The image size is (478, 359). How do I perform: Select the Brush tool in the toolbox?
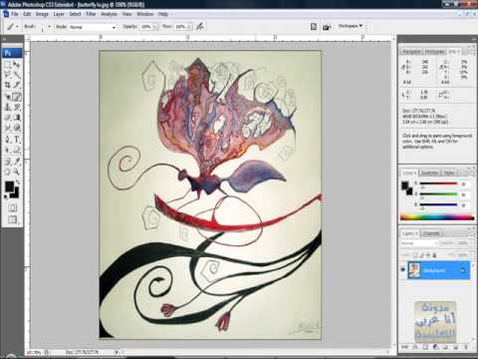click(x=17, y=97)
